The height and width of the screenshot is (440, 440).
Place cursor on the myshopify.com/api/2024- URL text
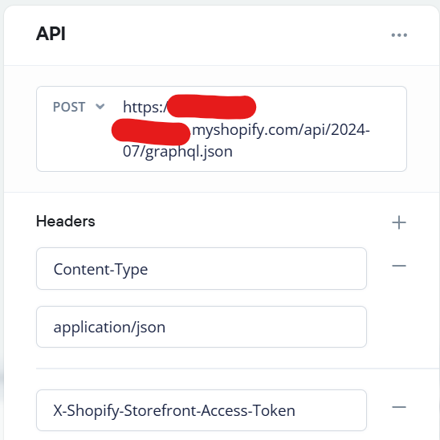pyautogui.click(x=281, y=130)
